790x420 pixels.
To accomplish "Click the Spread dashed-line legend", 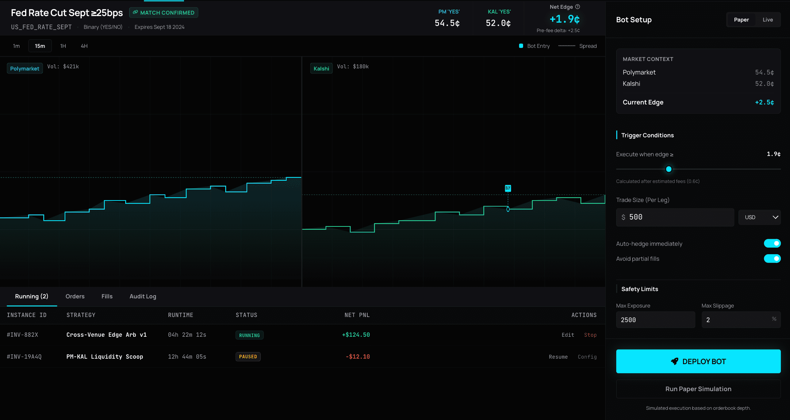I will [x=567, y=46].
